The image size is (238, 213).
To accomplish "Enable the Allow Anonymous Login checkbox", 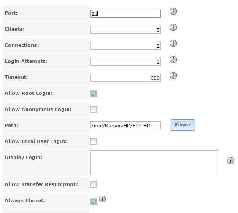I will [93, 109].
